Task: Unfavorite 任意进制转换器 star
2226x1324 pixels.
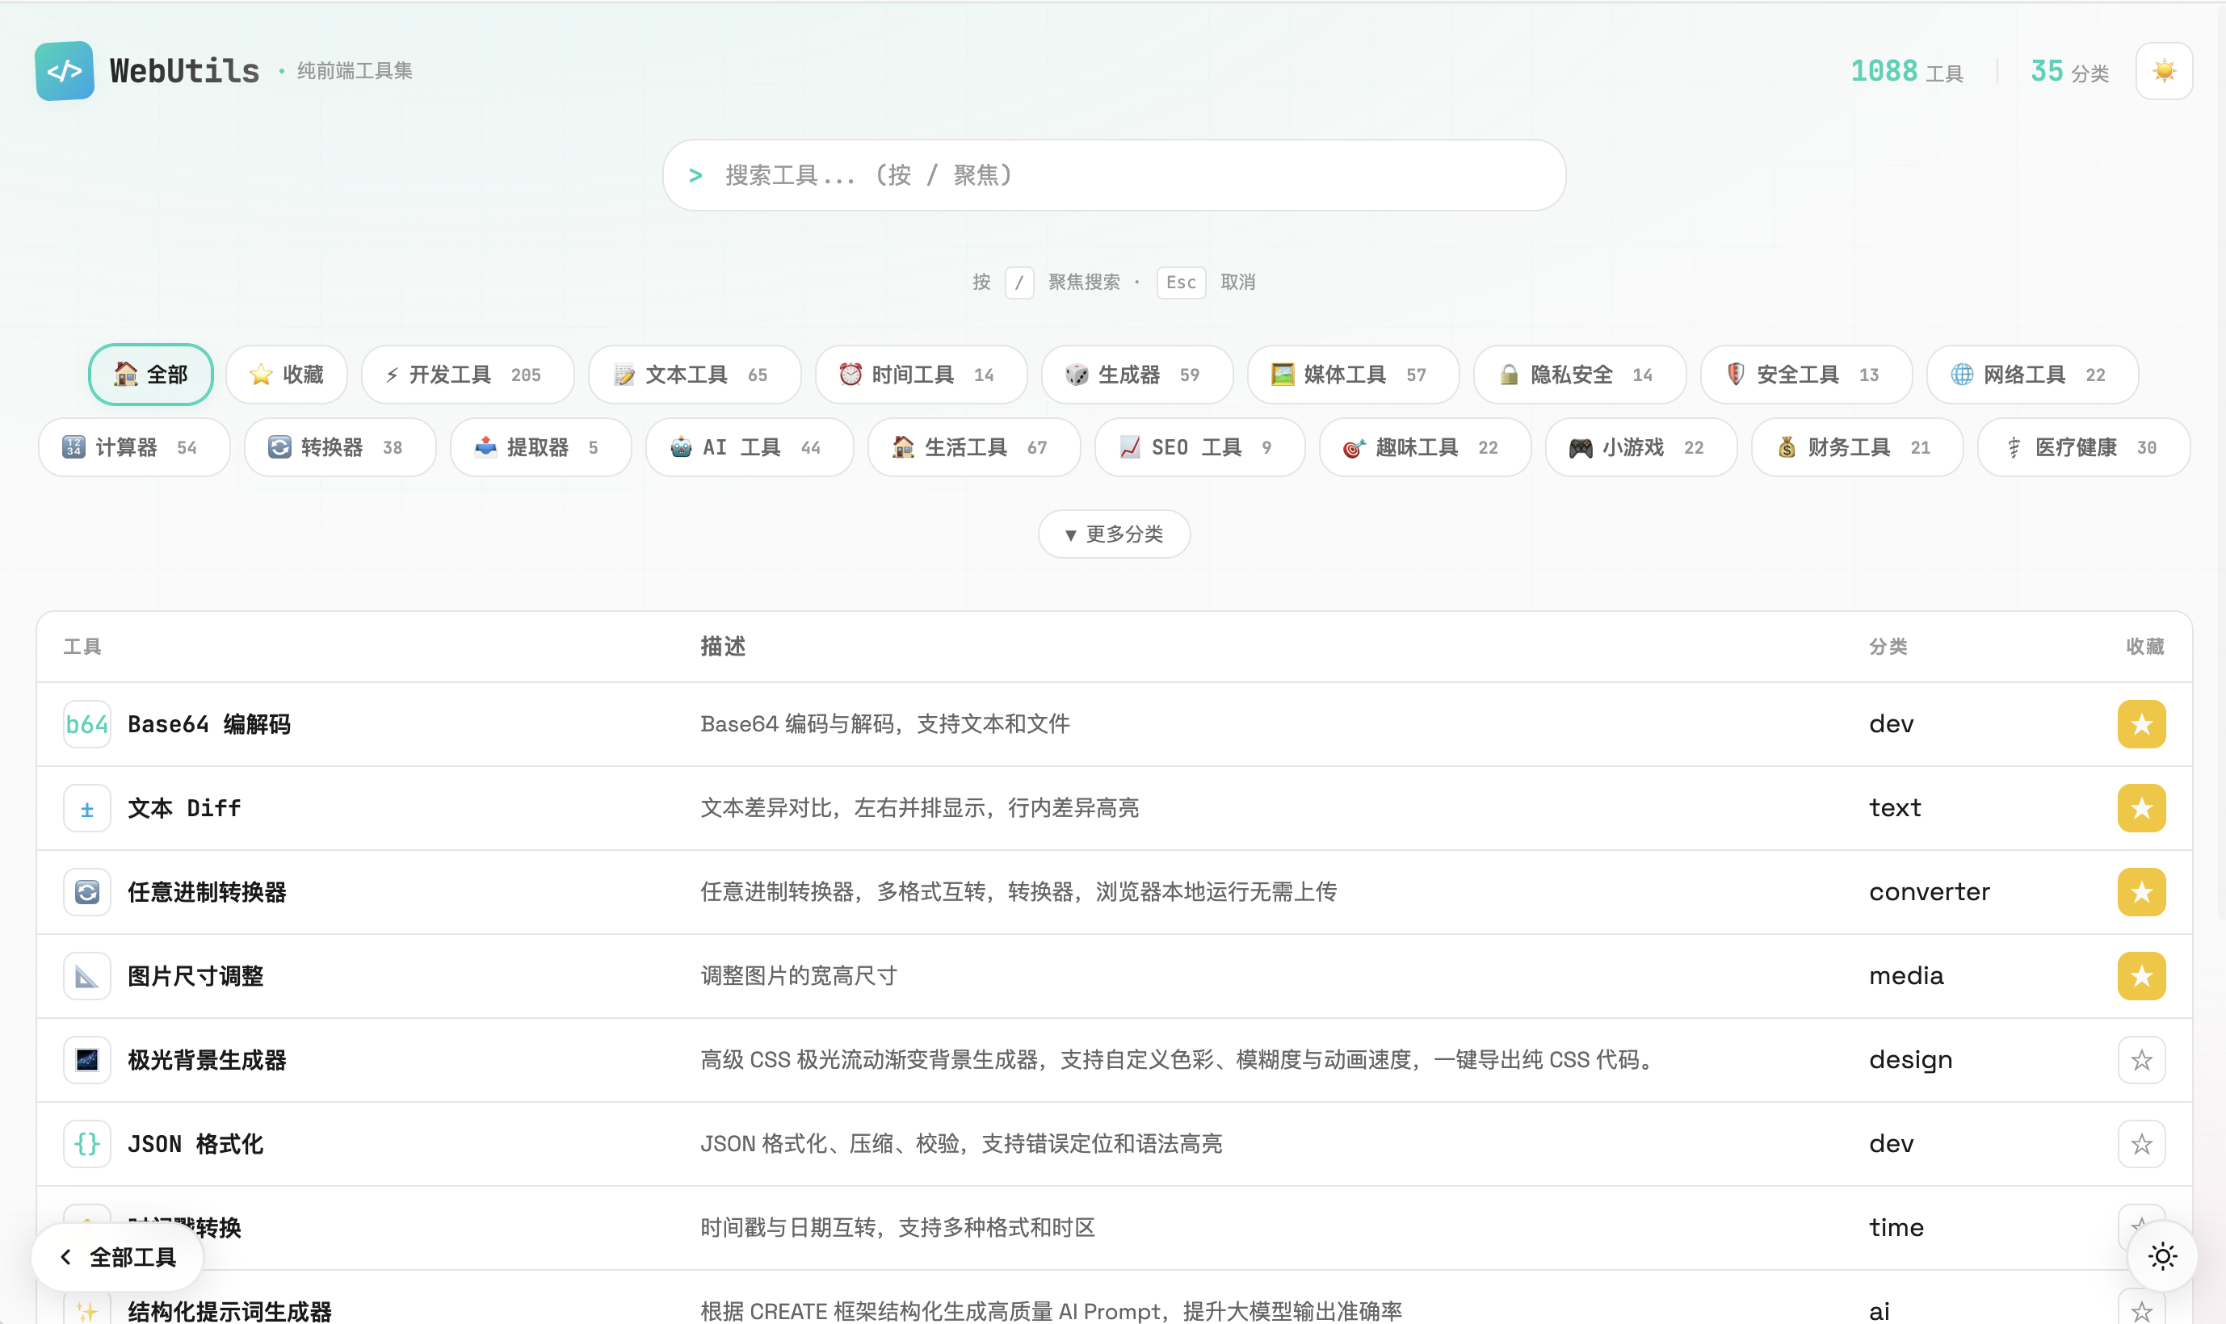Action: 2141,892
